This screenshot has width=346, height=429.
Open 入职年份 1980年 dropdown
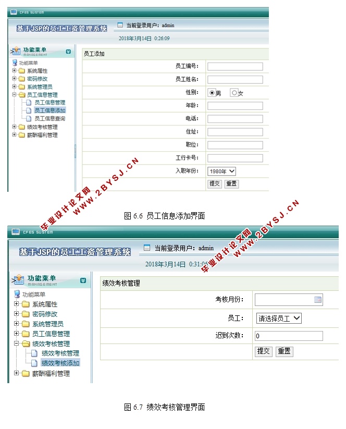click(x=221, y=171)
